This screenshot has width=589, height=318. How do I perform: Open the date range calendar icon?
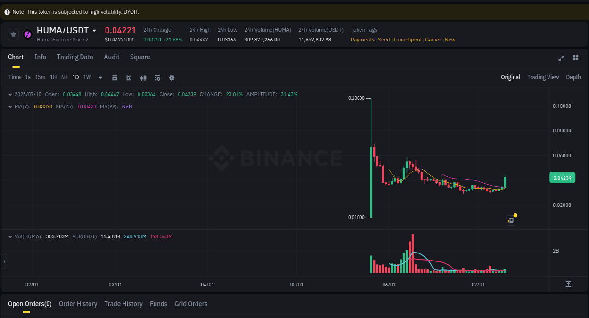click(x=115, y=77)
